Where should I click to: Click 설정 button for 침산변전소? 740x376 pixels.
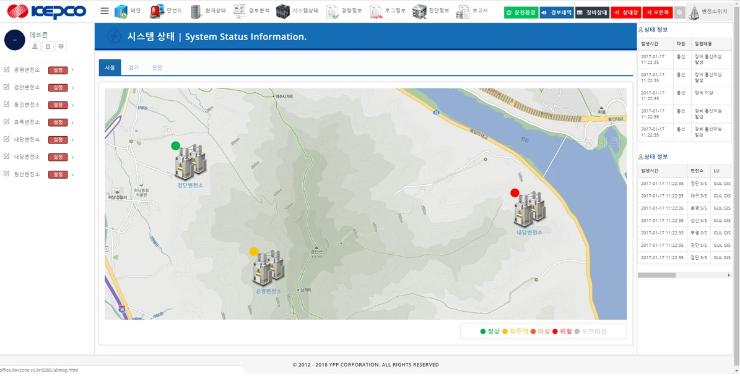coord(58,175)
